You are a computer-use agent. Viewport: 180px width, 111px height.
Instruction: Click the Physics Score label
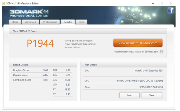20,75
